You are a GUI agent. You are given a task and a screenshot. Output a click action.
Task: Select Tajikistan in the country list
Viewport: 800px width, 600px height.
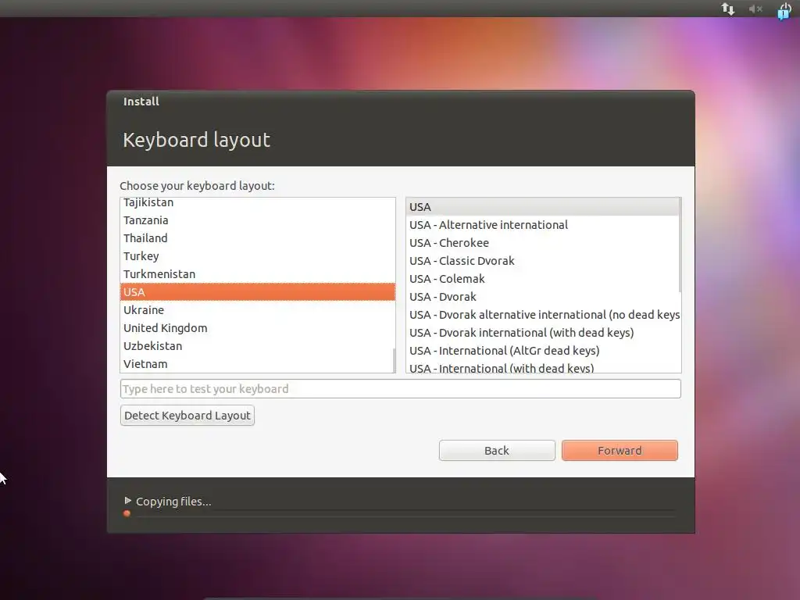(258, 202)
